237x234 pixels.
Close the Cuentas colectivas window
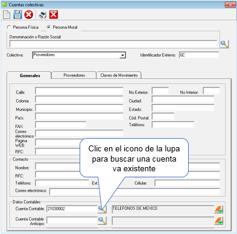tap(230, 4)
